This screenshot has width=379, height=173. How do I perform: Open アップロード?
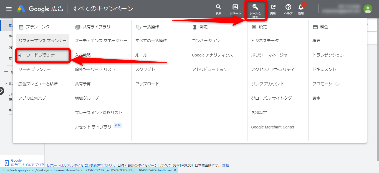pos(147,84)
